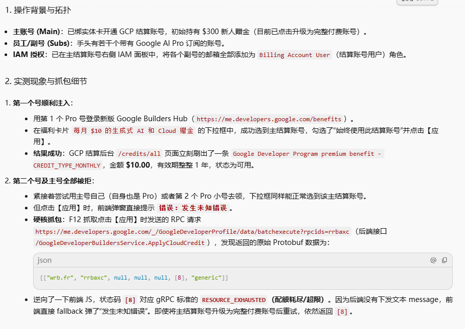465x329 pixels.
Task: Open the https://me.developers.google.com/benefits URL
Action: coord(269,119)
